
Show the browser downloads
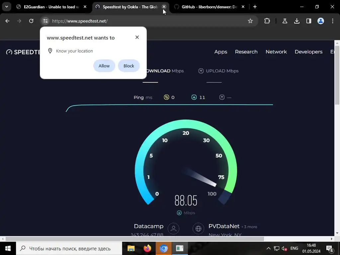(x=297, y=21)
